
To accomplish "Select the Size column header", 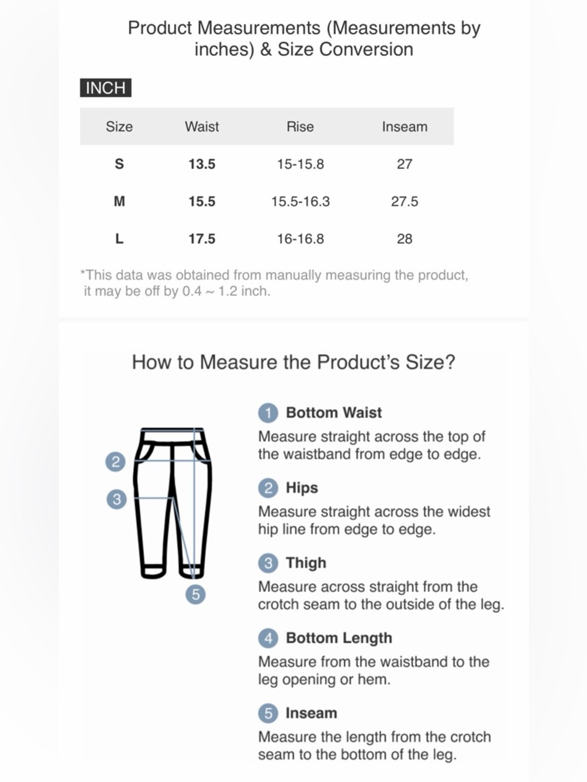I will click(x=119, y=127).
